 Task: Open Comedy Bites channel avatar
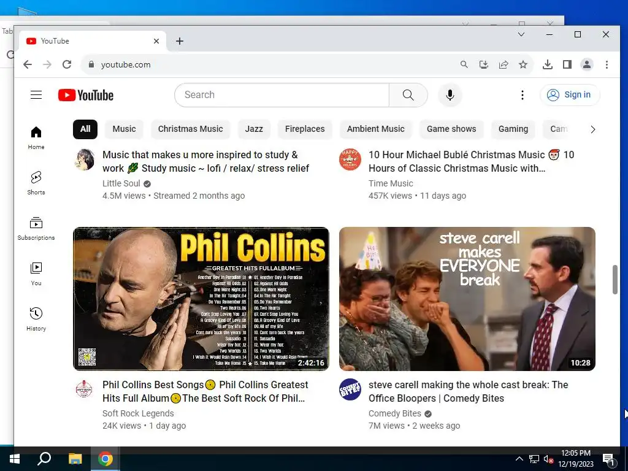[350, 389]
